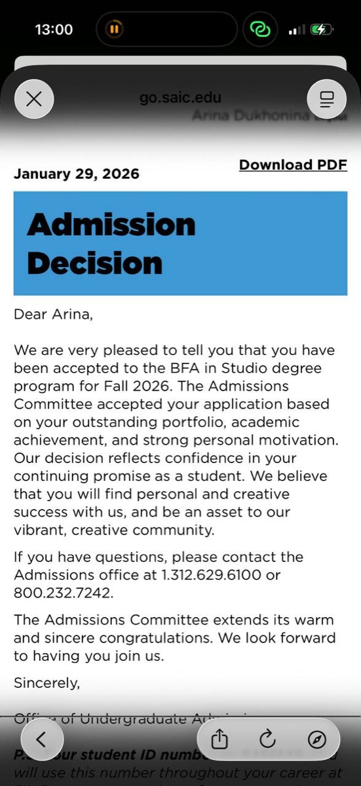Open the share sheet icon
The height and width of the screenshot is (786, 361).
click(220, 739)
